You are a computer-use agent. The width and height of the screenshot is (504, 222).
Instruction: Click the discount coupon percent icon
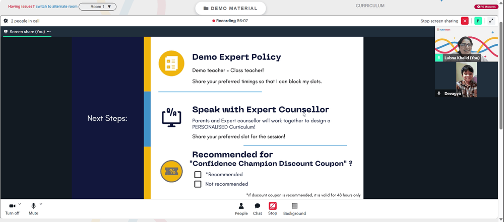(171, 171)
